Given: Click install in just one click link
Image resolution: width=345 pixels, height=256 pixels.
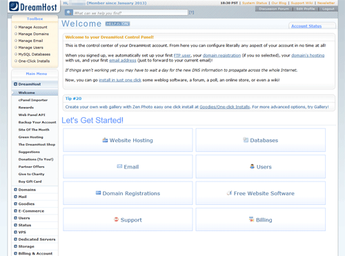Looking at the screenshot, I should coord(120,80).
